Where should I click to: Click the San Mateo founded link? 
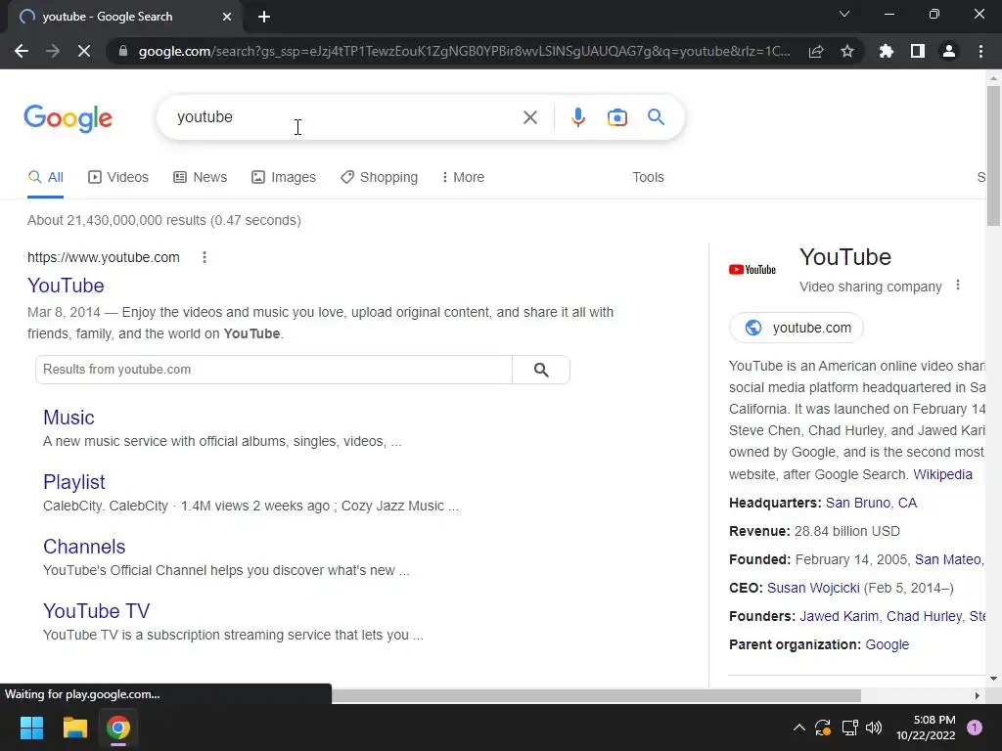pyautogui.click(x=947, y=560)
